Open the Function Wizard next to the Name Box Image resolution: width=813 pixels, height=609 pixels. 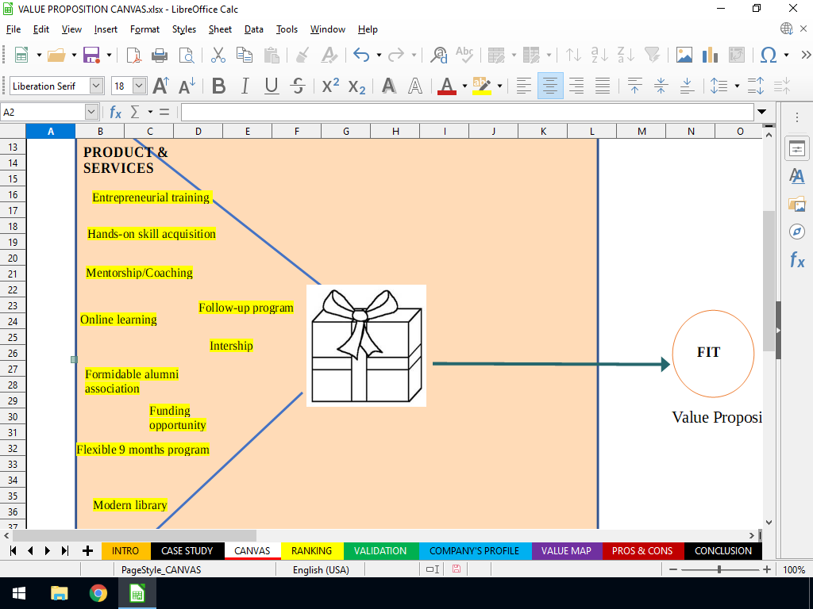click(116, 112)
